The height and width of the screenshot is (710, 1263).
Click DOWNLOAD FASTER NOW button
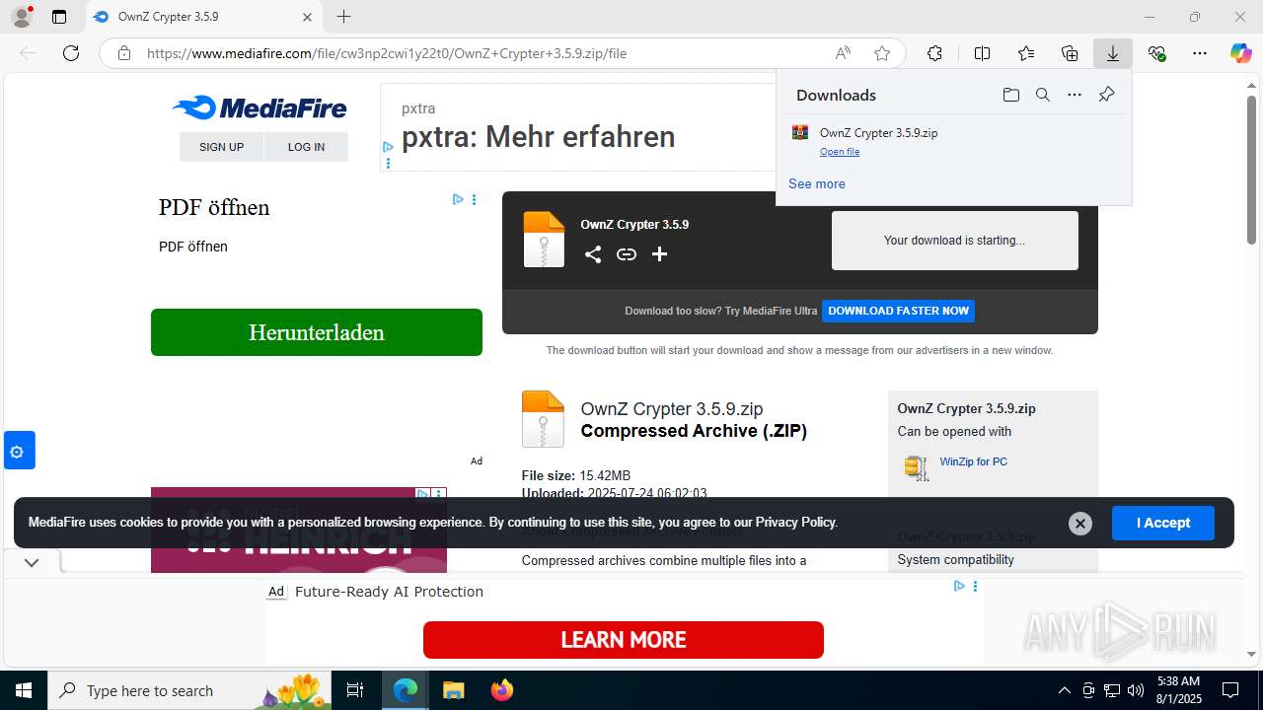tap(899, 311)
